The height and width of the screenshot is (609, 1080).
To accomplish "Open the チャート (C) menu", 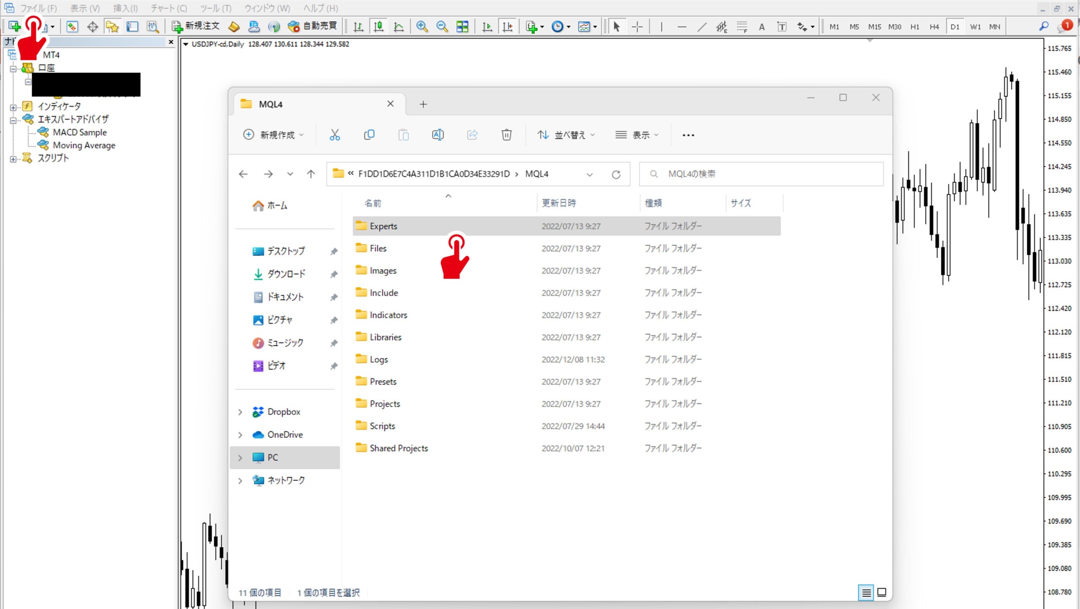I will [x=169, y=8].
